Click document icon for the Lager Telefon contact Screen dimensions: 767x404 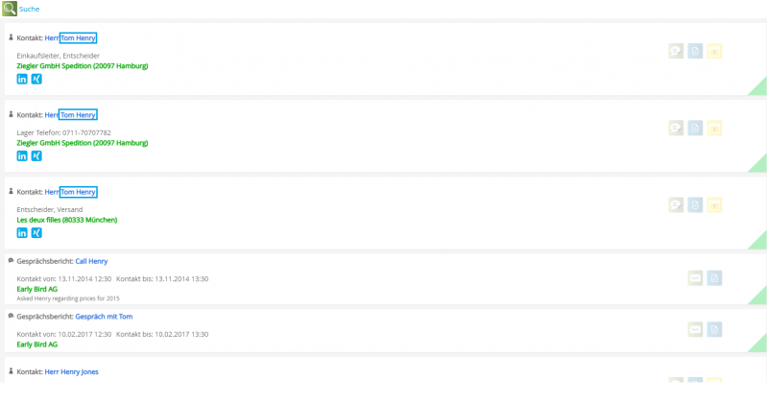695,128
